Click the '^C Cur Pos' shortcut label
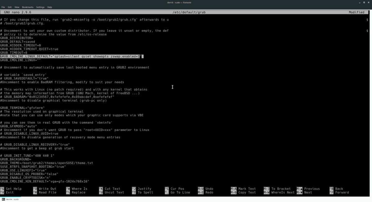This screenshot has width=372, height=202. coord(175,189)
